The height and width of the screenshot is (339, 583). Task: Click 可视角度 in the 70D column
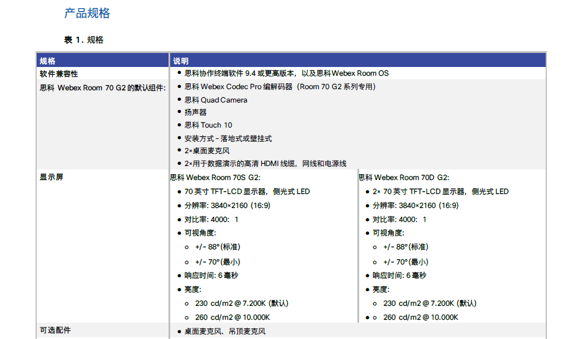click(x=388, y=233)
